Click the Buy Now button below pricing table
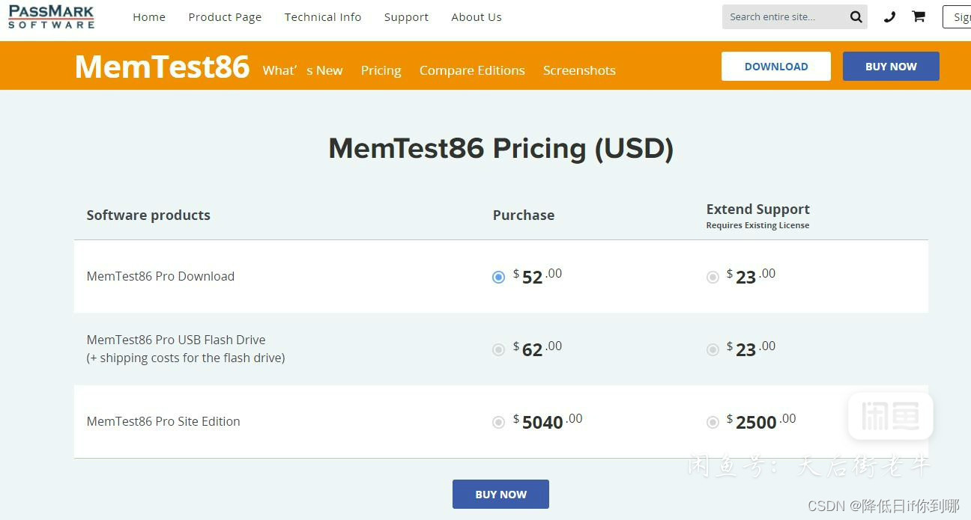 tap(500, 495)
